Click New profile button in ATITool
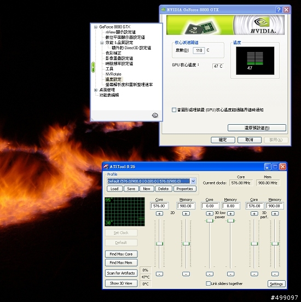 coord(147,189)
